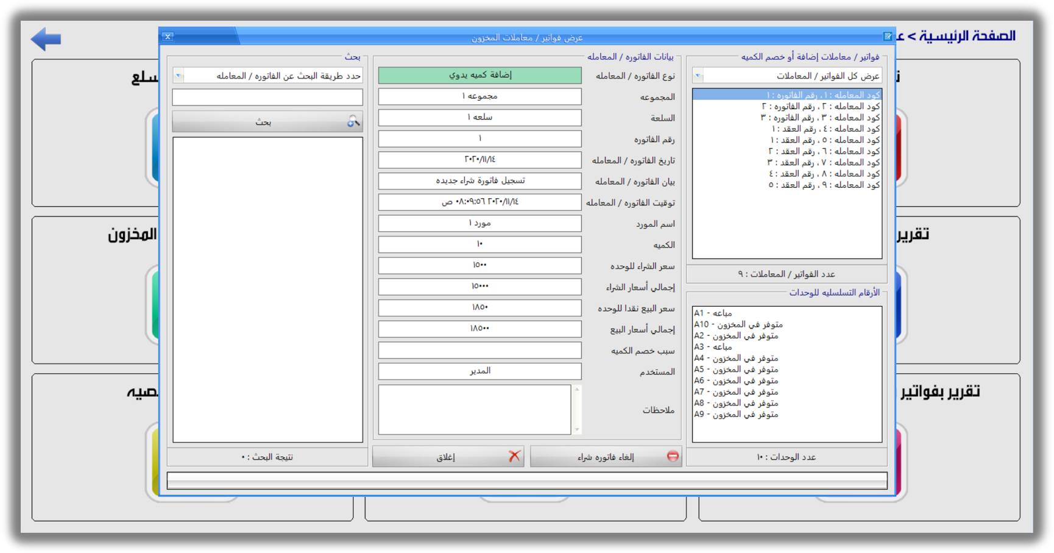Close the عرض فواتير / معاملات المخزون dialog
The height and width of the screenshot is (553, 1054).
pos(168,37)
